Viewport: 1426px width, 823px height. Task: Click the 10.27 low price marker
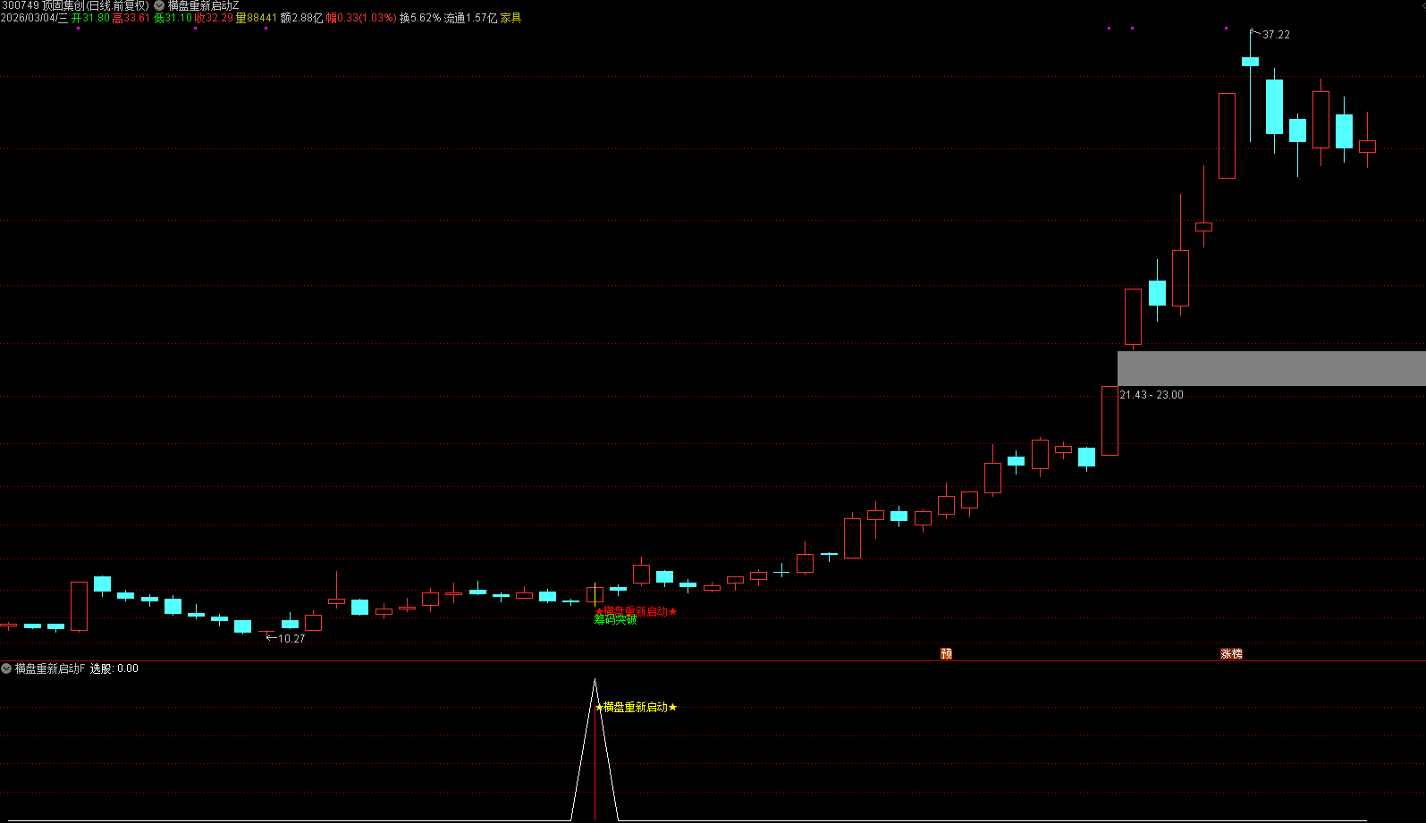coord(291,639)
